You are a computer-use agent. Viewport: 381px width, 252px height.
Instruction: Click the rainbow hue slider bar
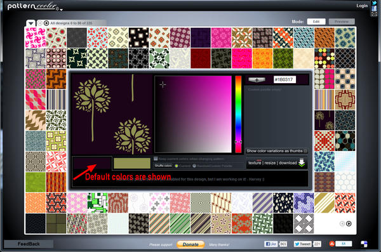[x=238, y=114]
